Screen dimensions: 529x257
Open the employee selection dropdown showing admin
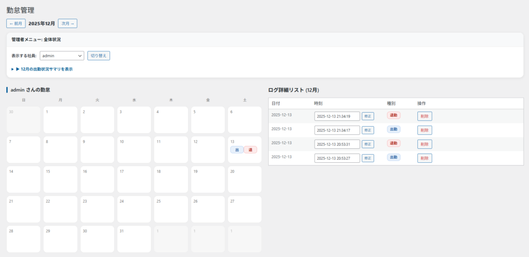(61, 56)
